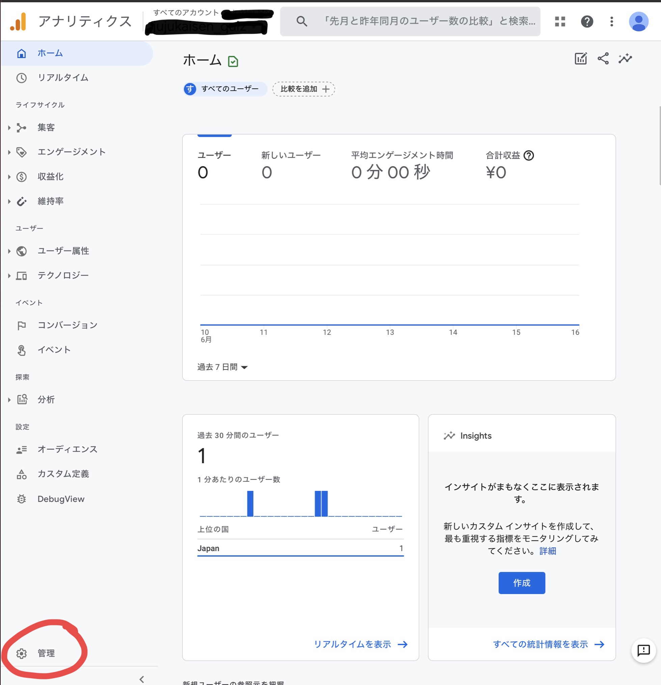This screenshot has width=661, height=685.
Task: Expand the 集客 sidebar section
Action: coord(46,127)
